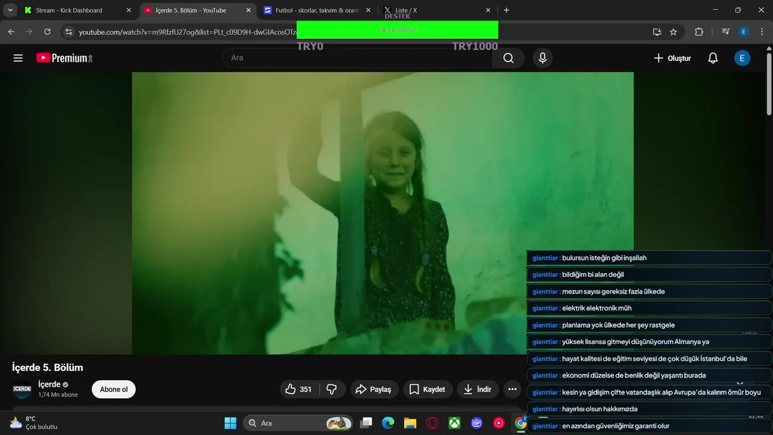Open the YouTube account avatar E
773x435 pixels.
click(x=742, y=58)
